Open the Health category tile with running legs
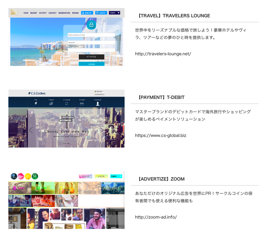263x234 pixels. tap(43, 188)
